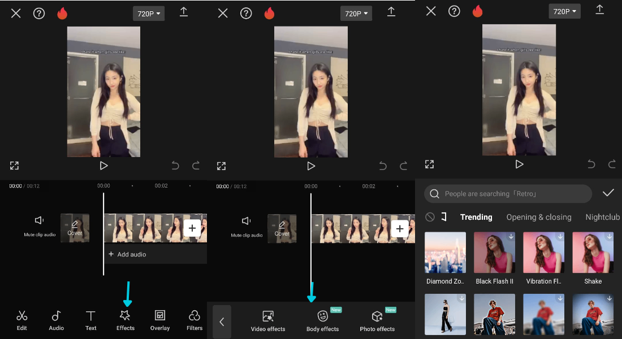Open the Audio tool in left screen
This screenshot has height=339, width=622.
click(x=56, y=320)
